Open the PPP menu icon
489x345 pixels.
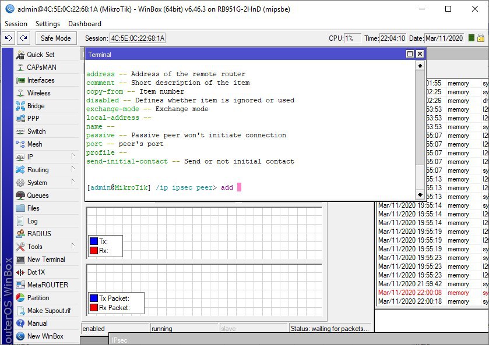20,119
